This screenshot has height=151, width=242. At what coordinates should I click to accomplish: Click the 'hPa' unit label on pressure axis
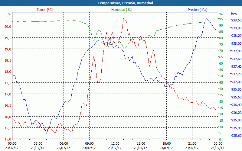(x=234, y=14)
